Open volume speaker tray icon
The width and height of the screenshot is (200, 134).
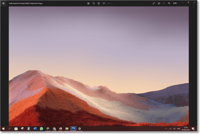point(174,129)
